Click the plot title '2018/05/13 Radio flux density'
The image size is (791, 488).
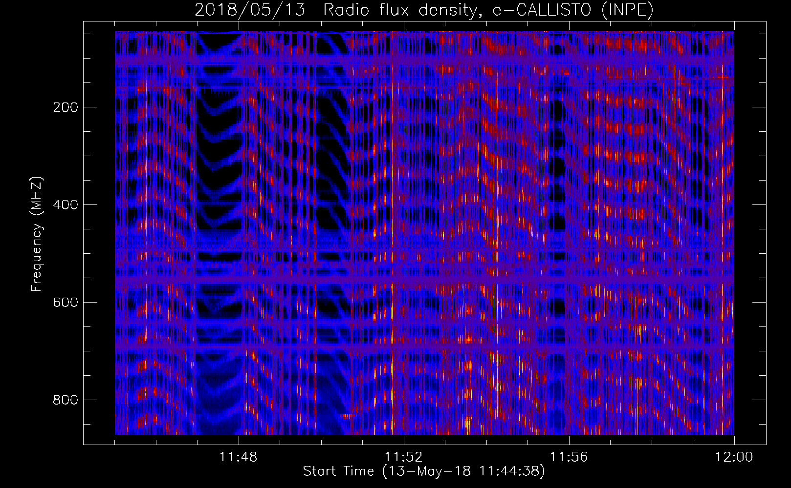click(424, 10)
